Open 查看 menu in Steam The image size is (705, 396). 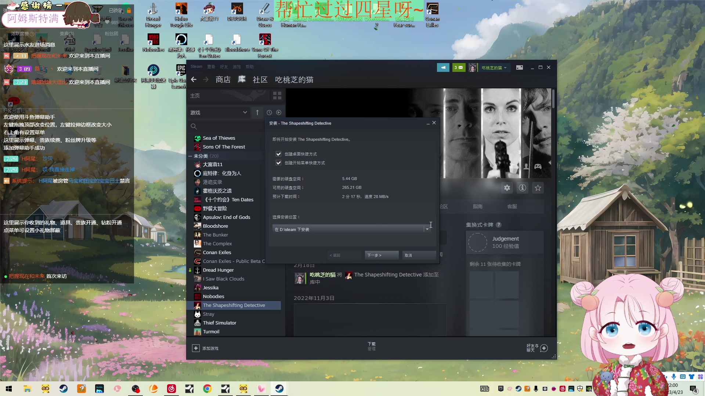pos(211,67)
